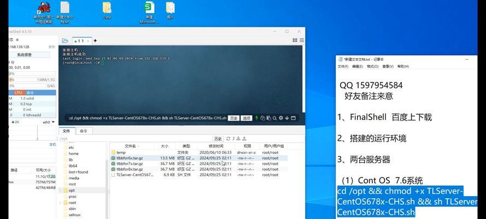Image resolution: width=486 pixels, height=219 pixels.
Task: Open Notepad 格式(O) menu
Action: pos(372,66)
